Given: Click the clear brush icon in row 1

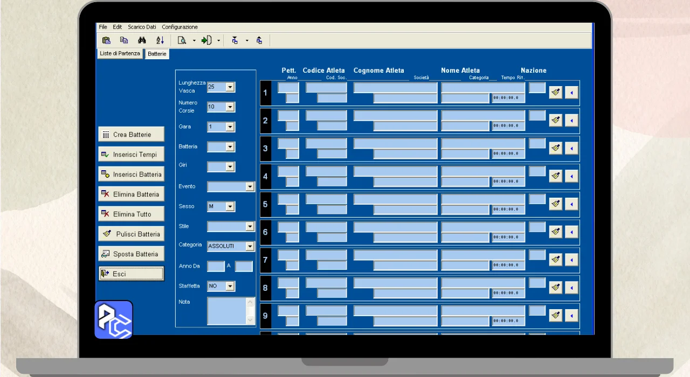Looking at the screenshot, I should tap(555, 92).
